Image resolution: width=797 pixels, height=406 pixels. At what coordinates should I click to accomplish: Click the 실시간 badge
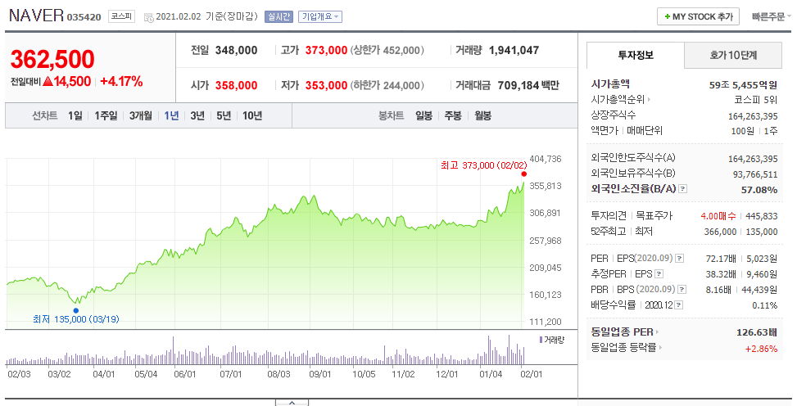(x=278, y=16)
